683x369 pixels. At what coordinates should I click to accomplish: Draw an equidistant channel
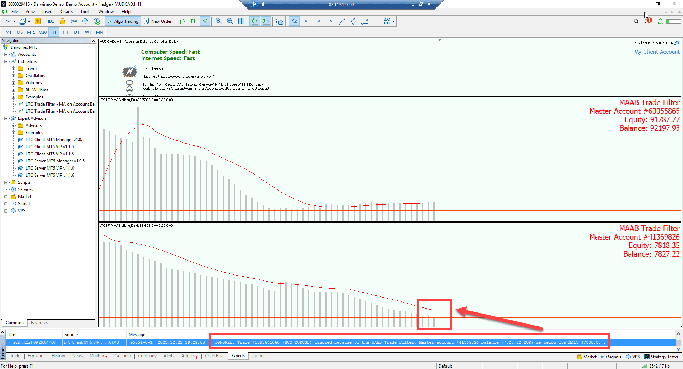pos(353,21)
